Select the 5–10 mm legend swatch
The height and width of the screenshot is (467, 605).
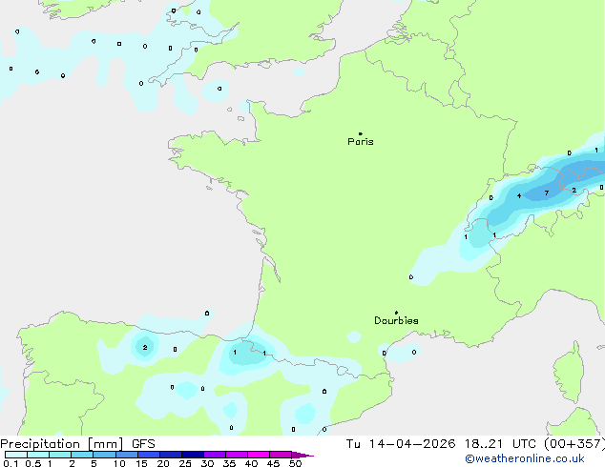104,455
